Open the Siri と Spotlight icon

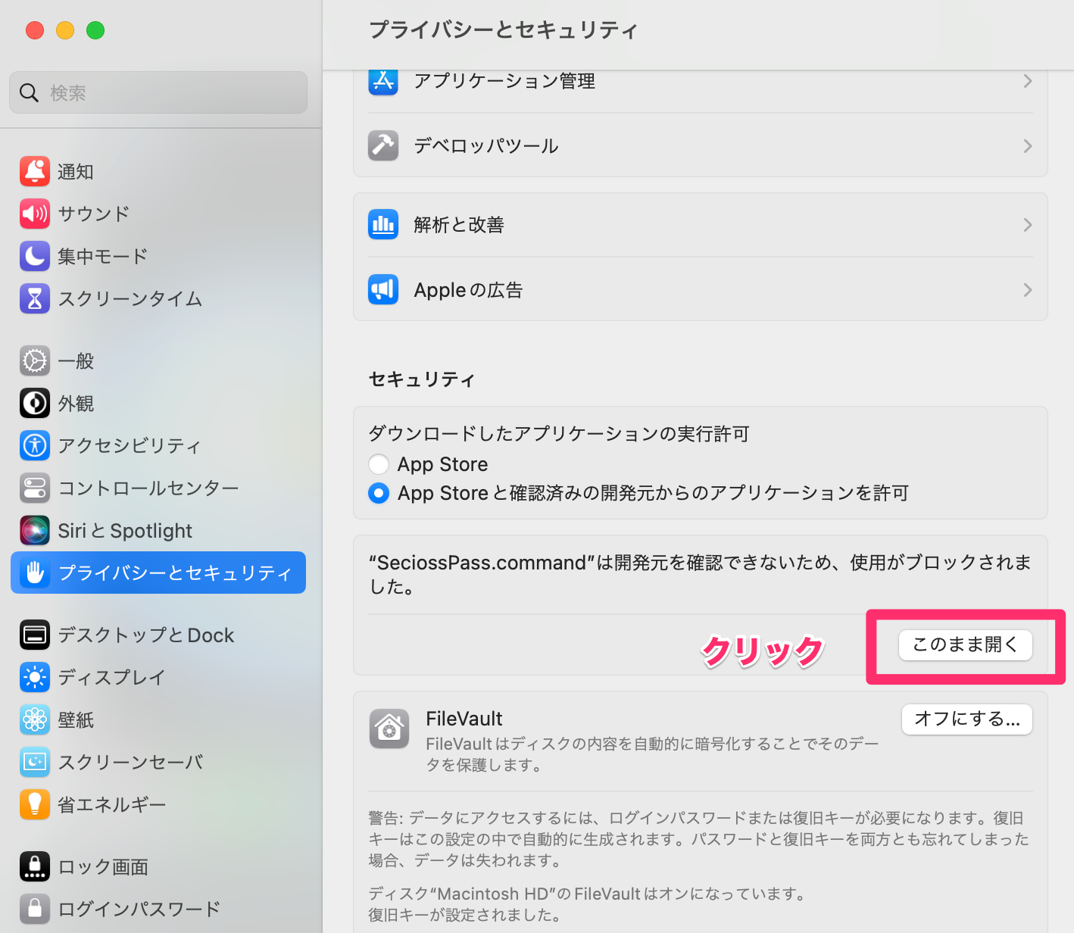(35, 531)
